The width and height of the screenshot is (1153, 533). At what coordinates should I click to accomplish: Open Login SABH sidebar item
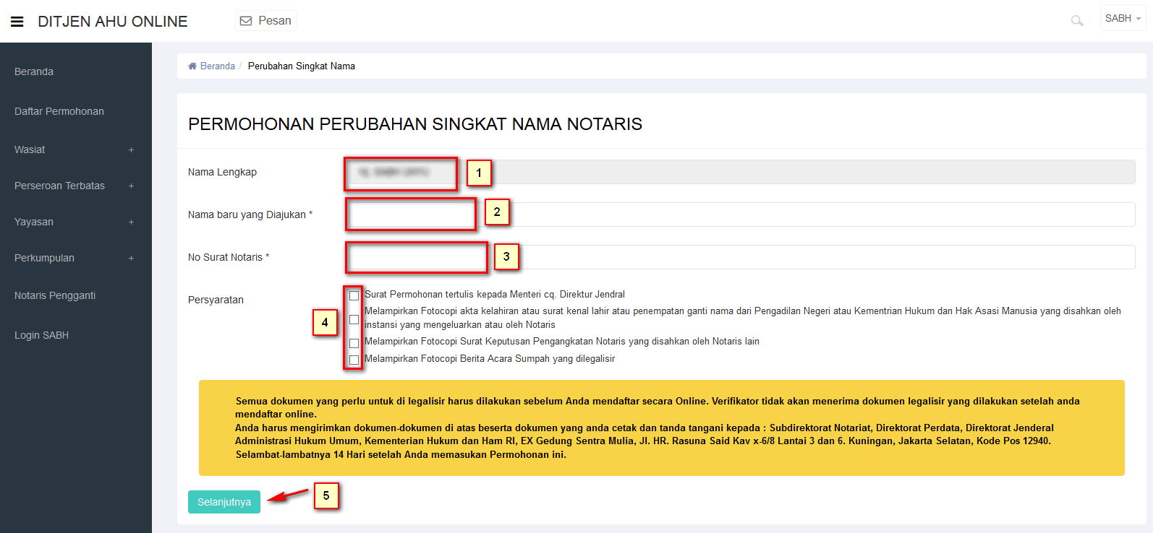[x=42, y=335]
